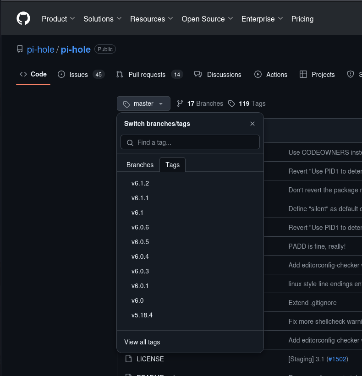Focus the Find a tag search field

[x=190, y=142]
